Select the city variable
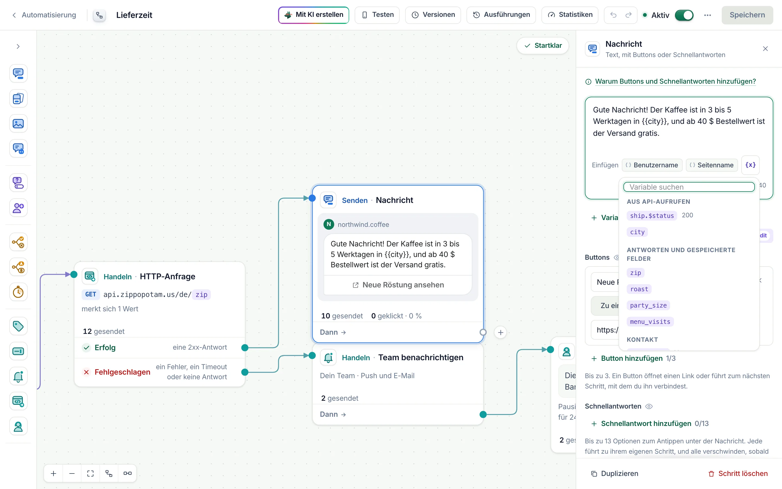The image size is (782, 489). click(637, 232)
